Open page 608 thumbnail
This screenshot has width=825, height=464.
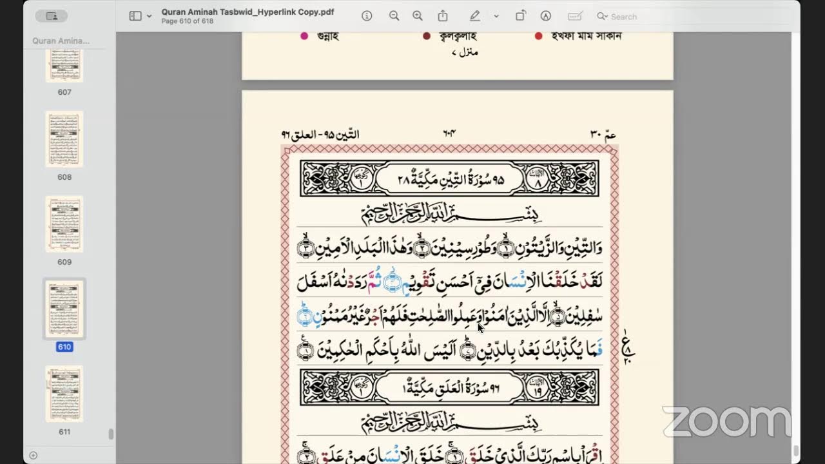[64, 139]
